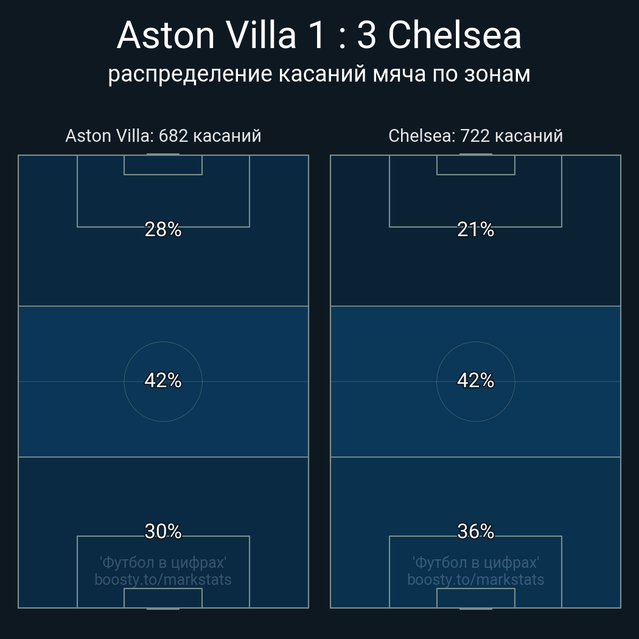Screen dimensions: 639x639
Task: Click Aston Villa's 42% midfield label
Action: tap(163, 380)
